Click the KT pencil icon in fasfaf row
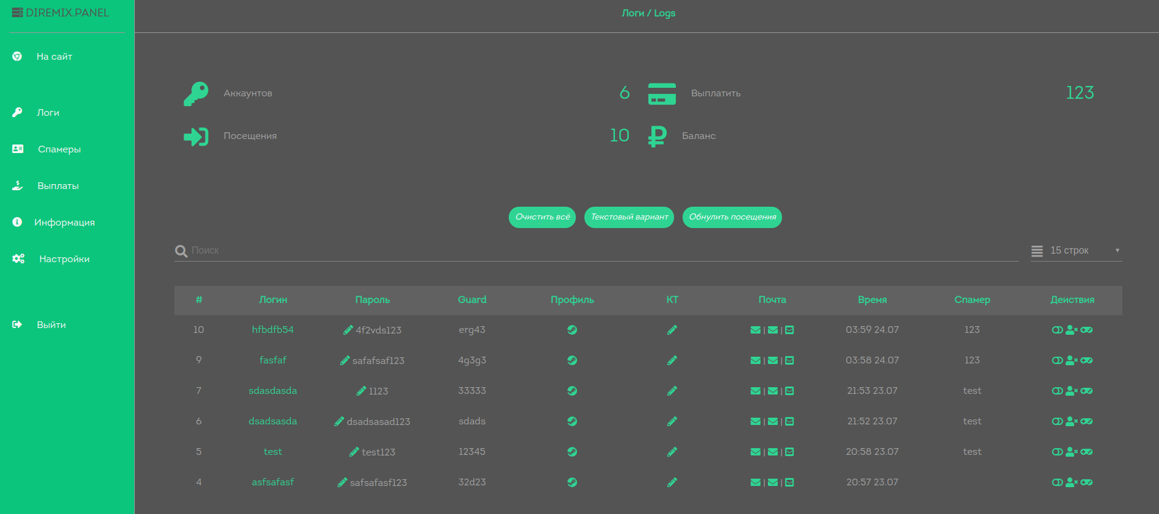 [672, 360]
